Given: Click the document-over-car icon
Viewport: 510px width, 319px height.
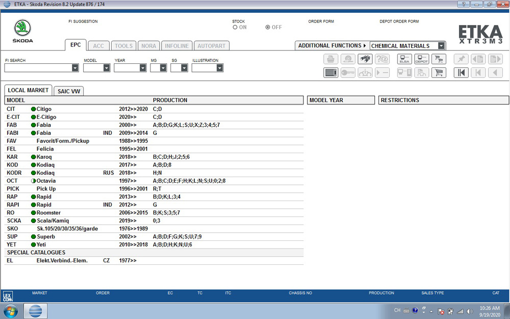Looking at the screenshot, I should pos(422,72).
